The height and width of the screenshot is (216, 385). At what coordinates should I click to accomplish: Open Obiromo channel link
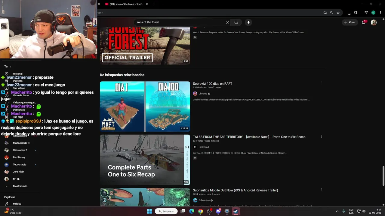[x=203, y=94]
